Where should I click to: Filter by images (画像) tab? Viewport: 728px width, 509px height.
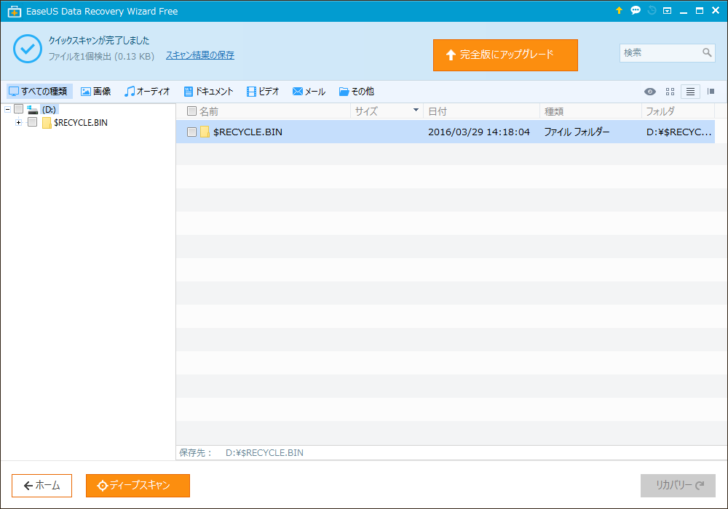click(x=96, y=92)
